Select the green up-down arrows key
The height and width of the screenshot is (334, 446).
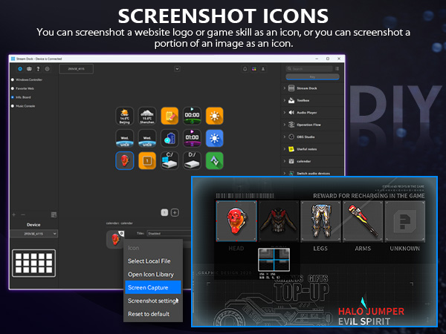point(215,161)
